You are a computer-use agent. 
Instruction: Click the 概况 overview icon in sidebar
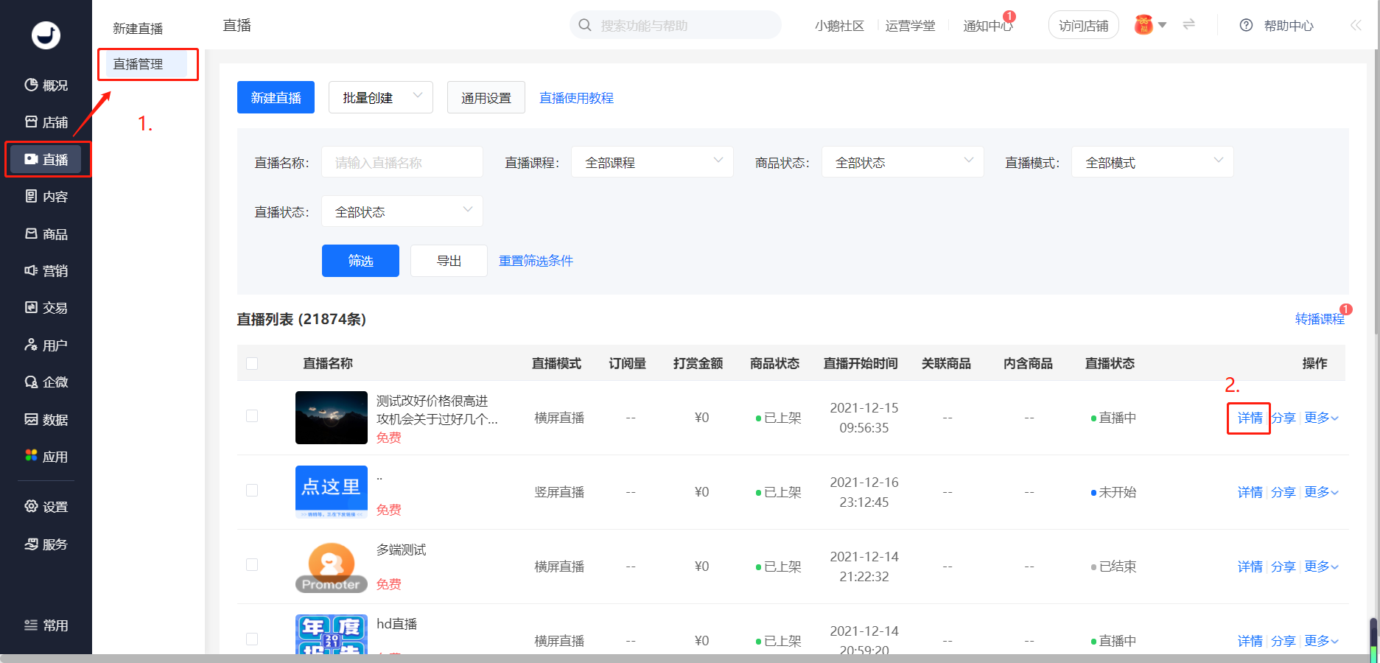[x=31, y=85]
